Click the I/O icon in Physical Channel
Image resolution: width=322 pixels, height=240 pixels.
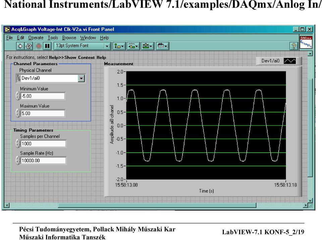(x=18, y=78)
